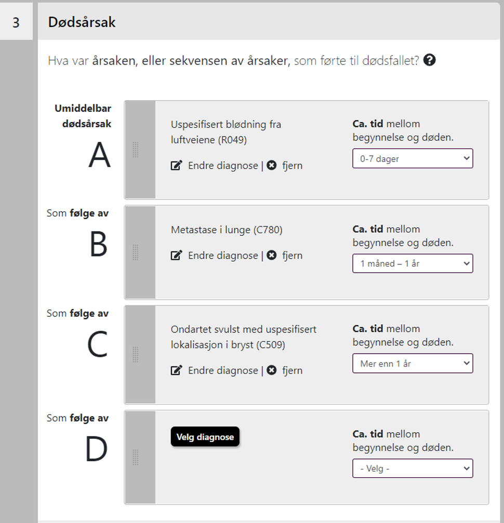This screenshot has height=523, width=504.
Task: Click the 'Velg diagnose' button
Action: coord(205,437)
